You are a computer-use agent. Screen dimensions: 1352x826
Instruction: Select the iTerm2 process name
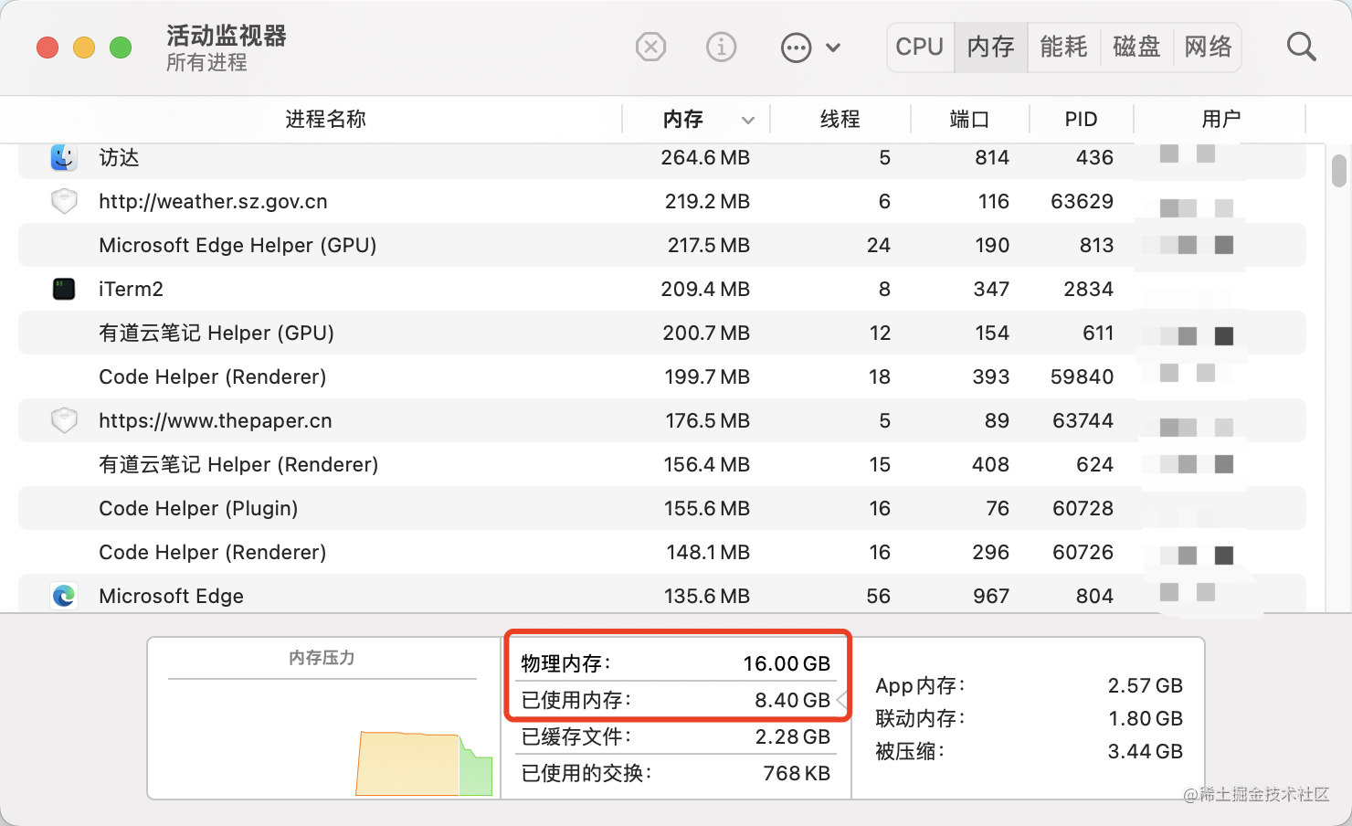tap(131, 289)
